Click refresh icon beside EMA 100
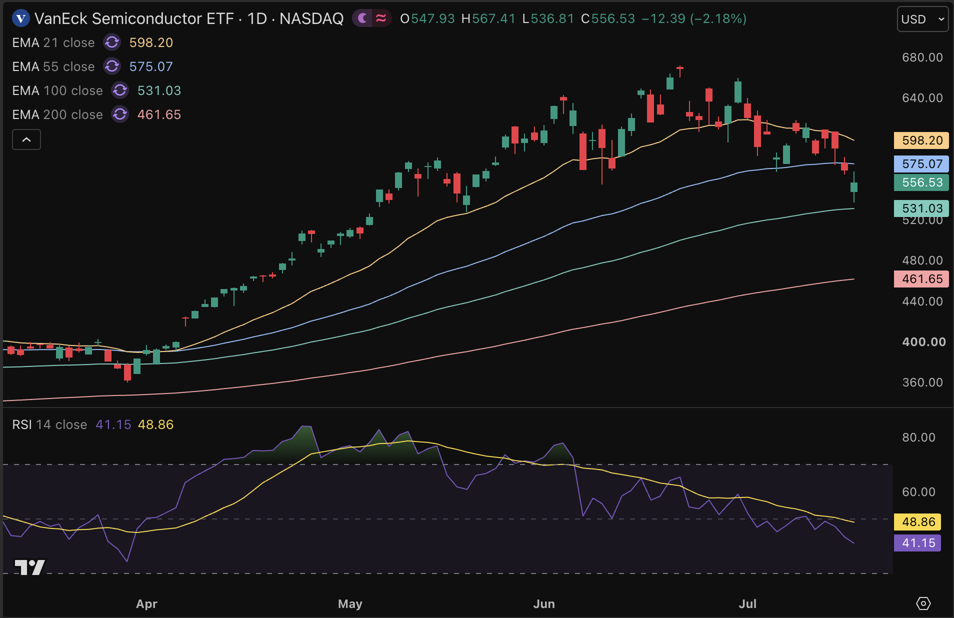 click(x=120, y=90)
